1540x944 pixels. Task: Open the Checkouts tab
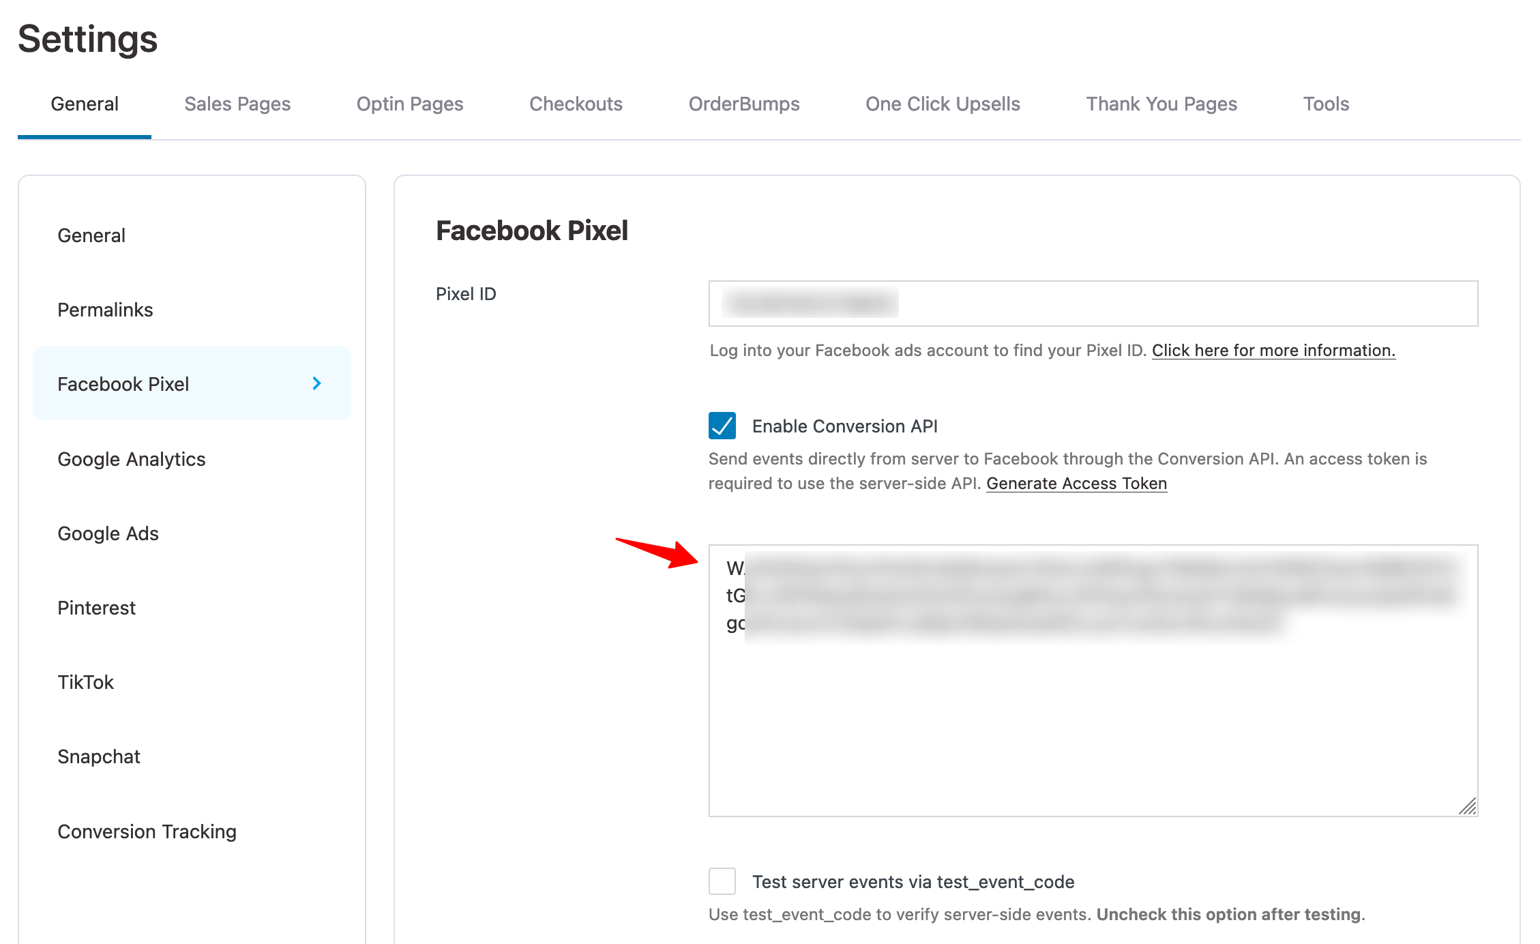(x=576, y=104)
